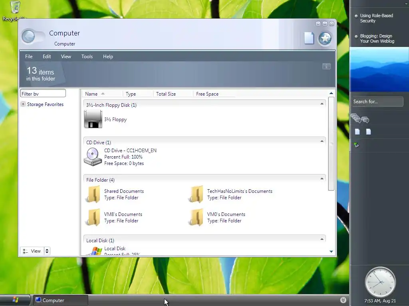
Task: Click the mountain landscape picture in sidebar
Action: pyautogui.click(x=379, y=69)
